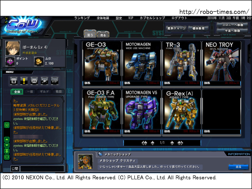Screen dimensions: 252x189
Task: Click the player avatar portrait
Action: coord(13,48)
